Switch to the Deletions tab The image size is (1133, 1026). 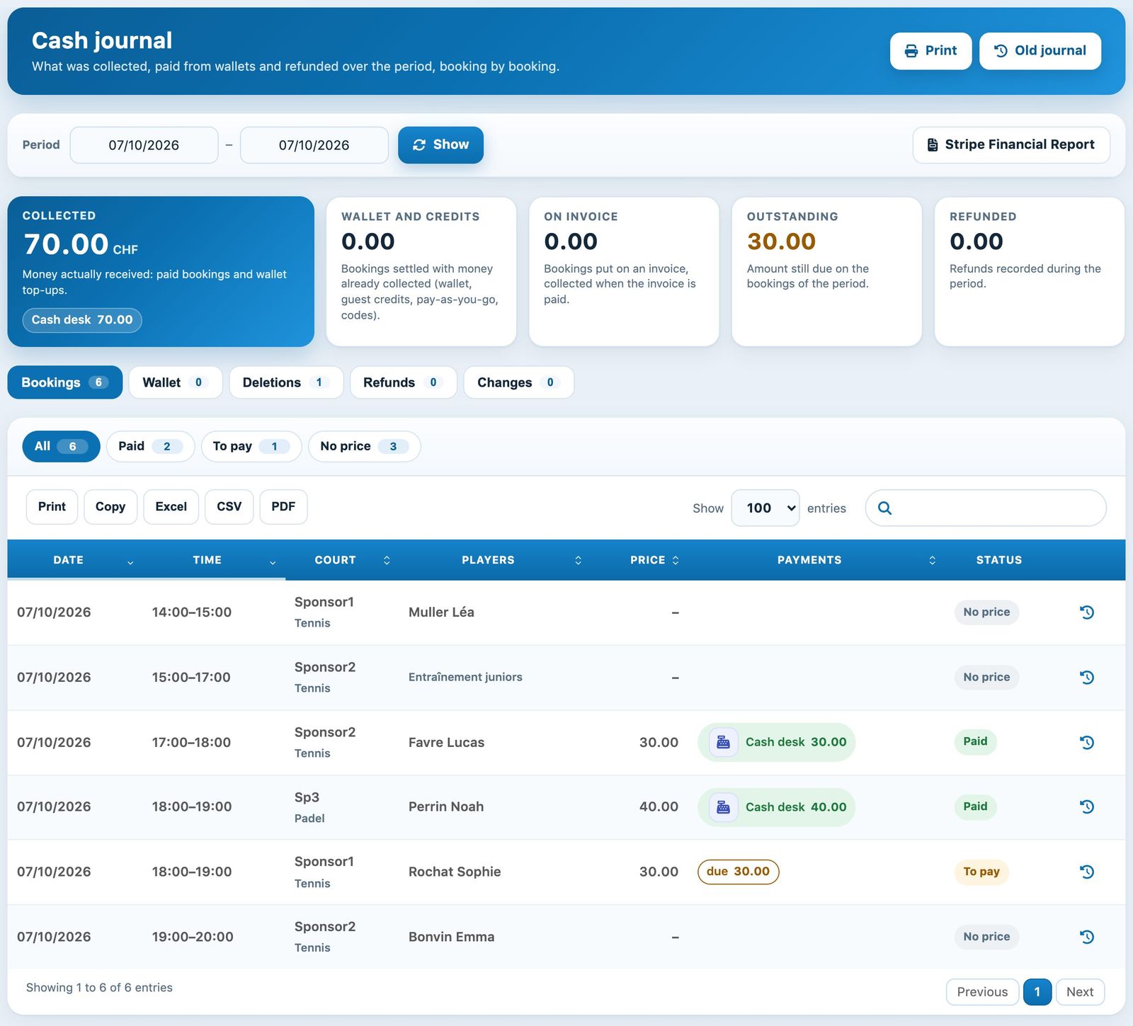pyautogui.click(x=286, y=382)
